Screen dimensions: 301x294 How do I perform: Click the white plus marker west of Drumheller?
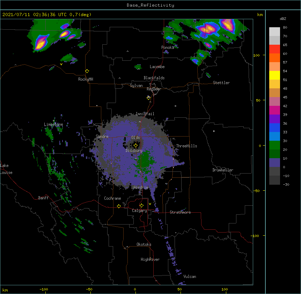coord(214,131)
